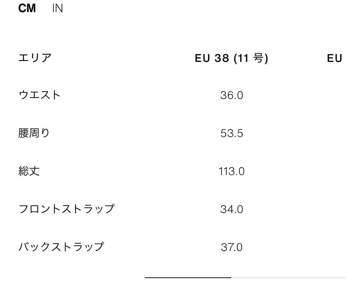Switch units to CM
Viewport: 364px width, 283px height.
pos(27,8)
